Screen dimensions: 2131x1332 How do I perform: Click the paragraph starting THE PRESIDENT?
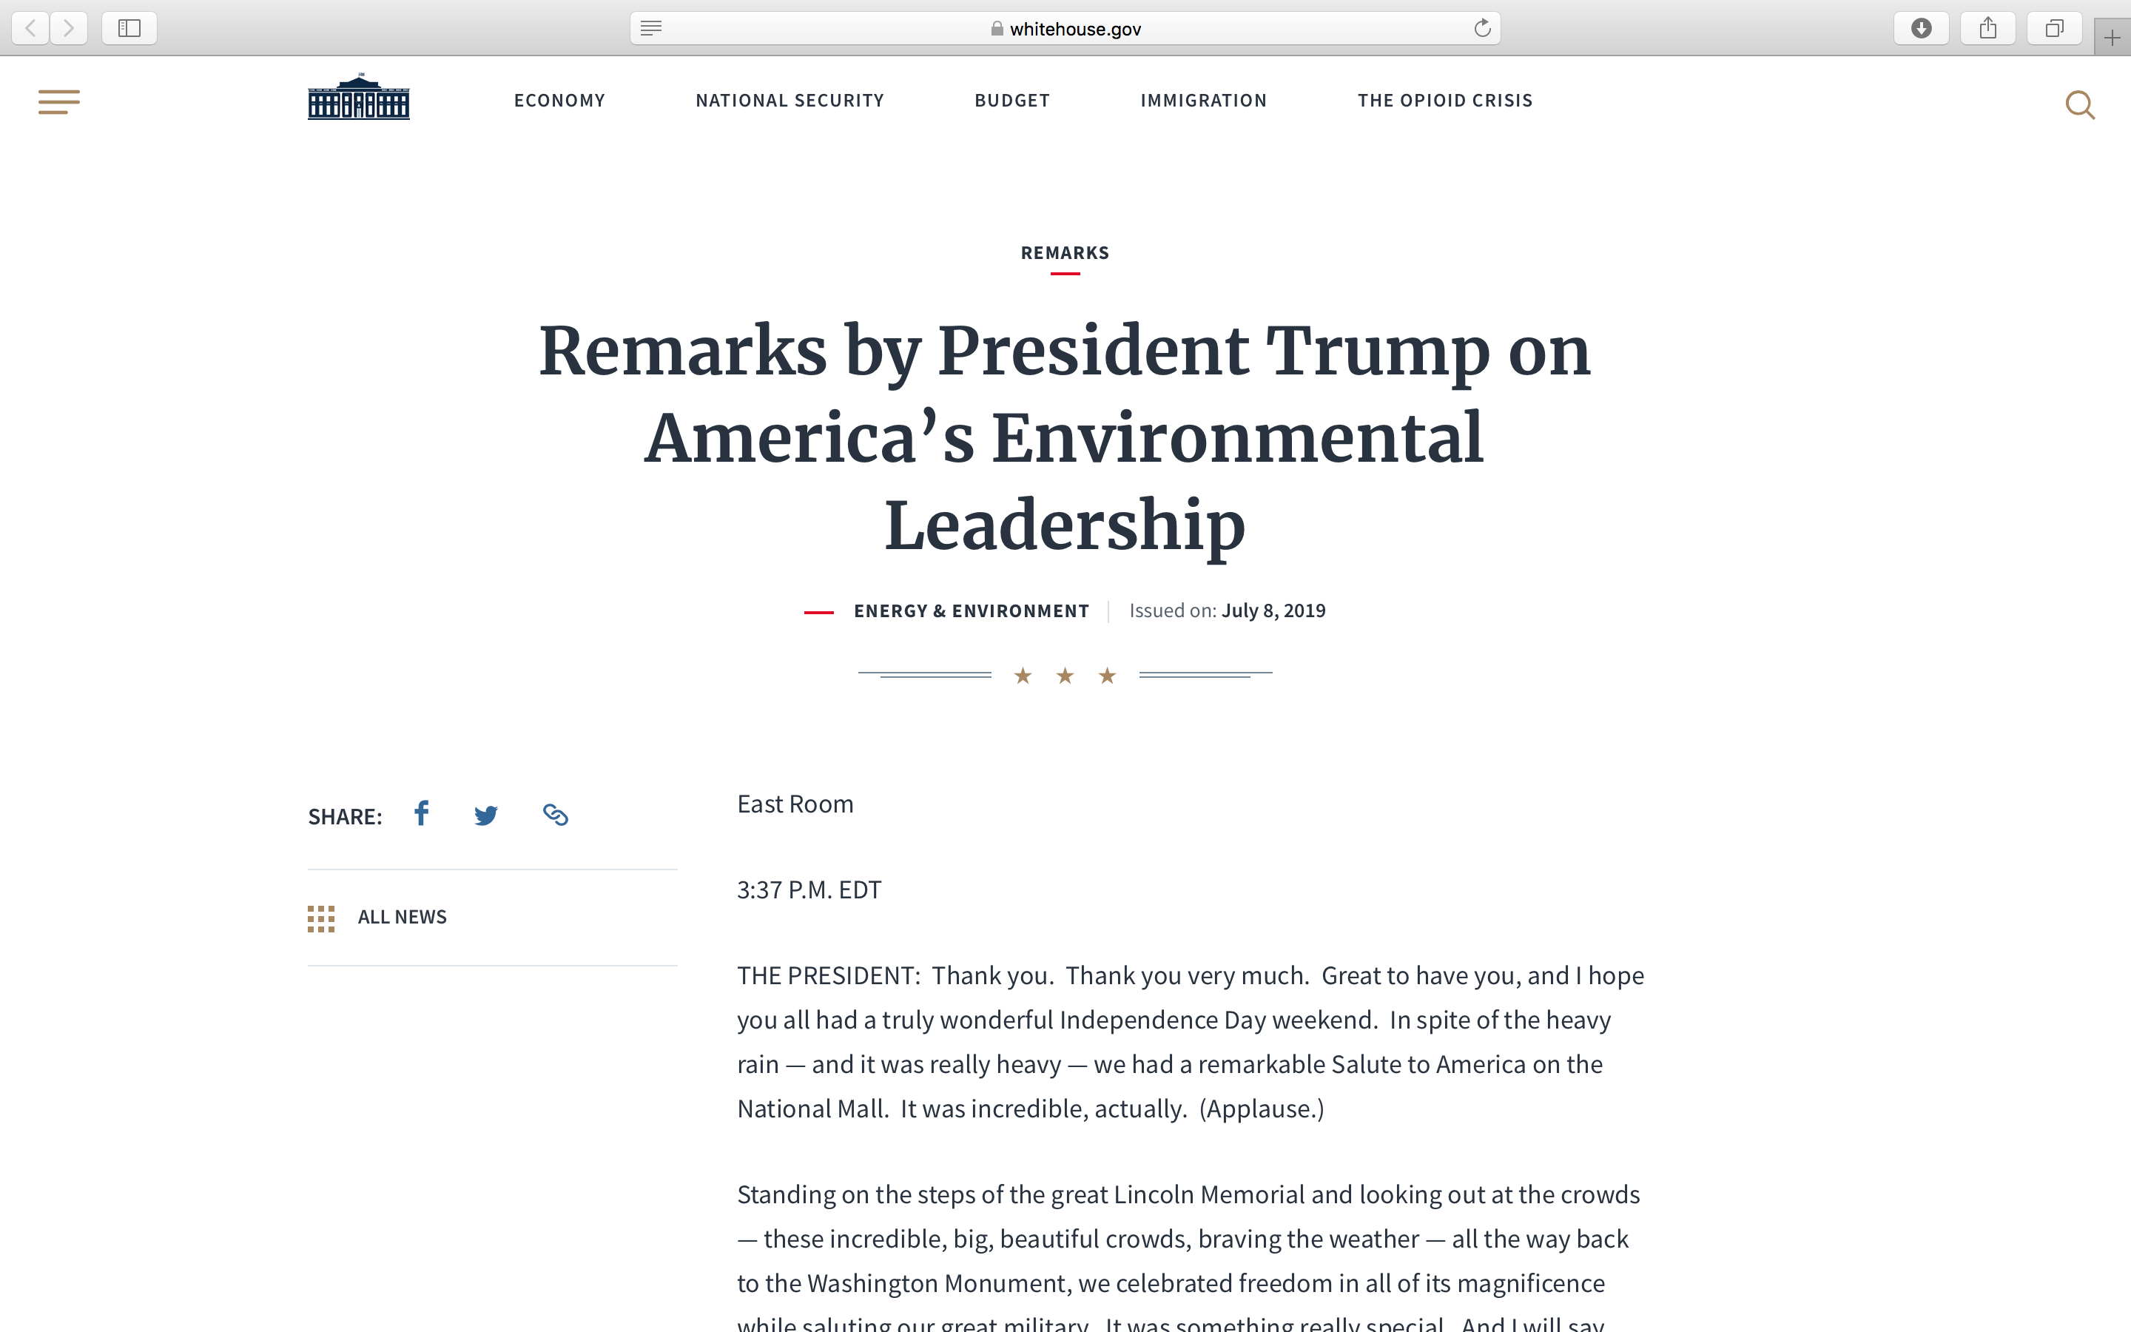pyautogui.click(x=1191, y=1042)
